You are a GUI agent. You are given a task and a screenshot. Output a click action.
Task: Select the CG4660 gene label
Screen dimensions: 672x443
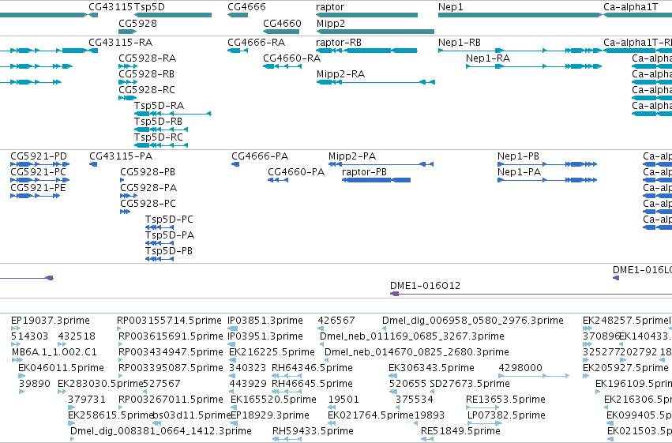tap(282, 23)
